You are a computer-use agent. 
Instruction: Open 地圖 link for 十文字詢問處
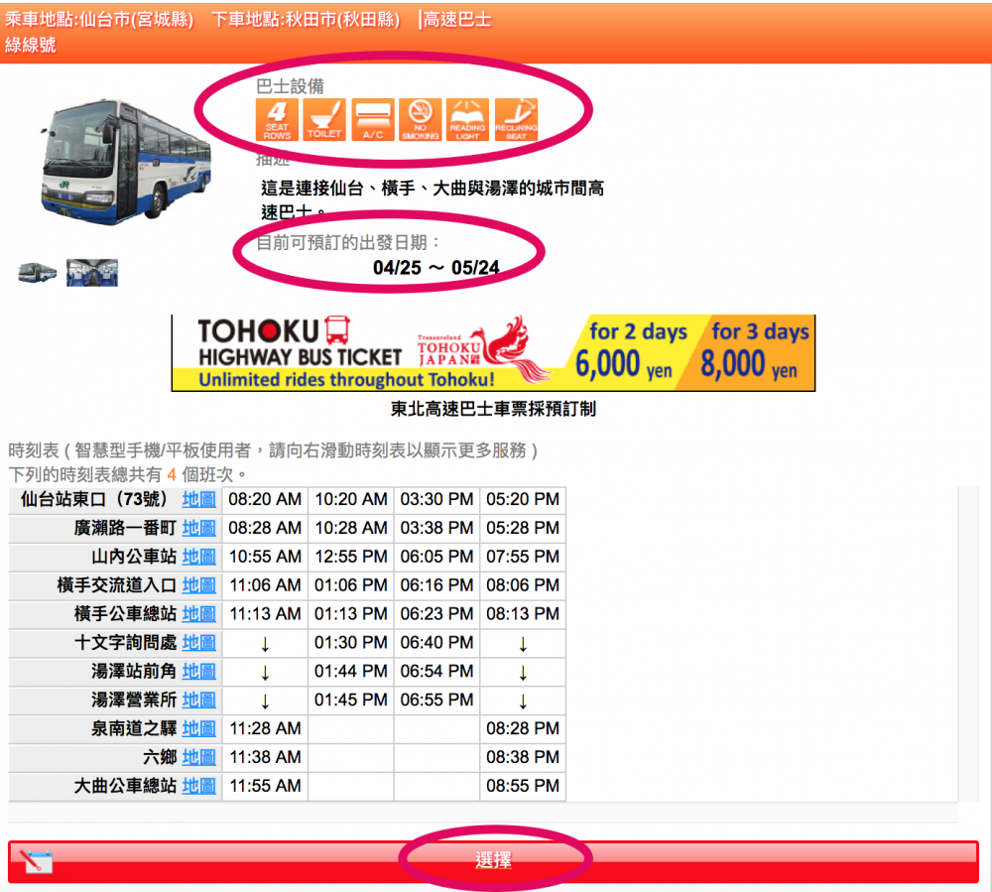pos(198,643)
